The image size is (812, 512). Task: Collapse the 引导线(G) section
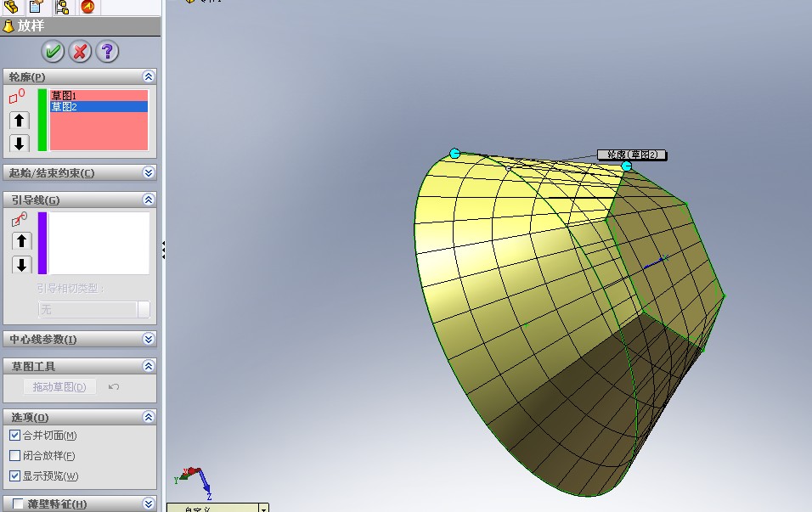point(148,200)
